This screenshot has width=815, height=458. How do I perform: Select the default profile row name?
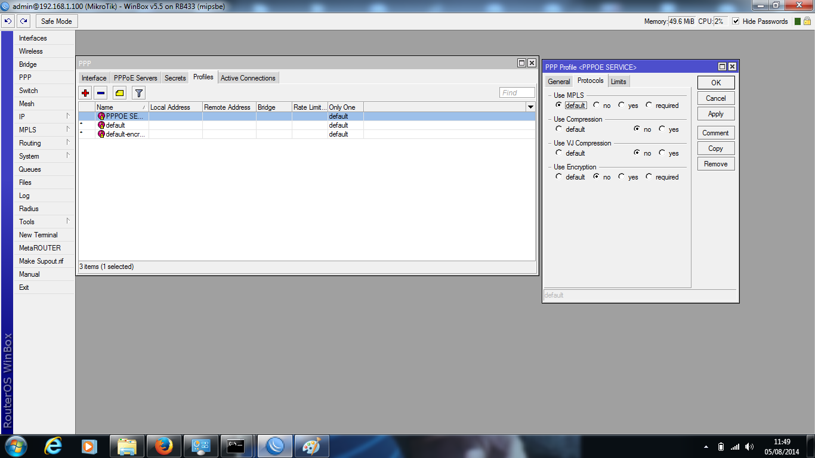(115, 125)
